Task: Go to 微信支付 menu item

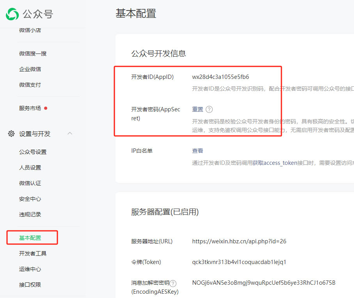Action: pyautogui.click(x=30, y=85)
